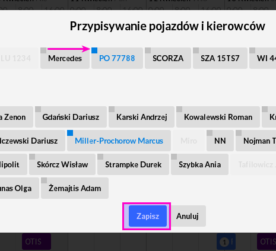
Task: Click the blue checkbox marker on PO 77788
Action: [94, 50]
